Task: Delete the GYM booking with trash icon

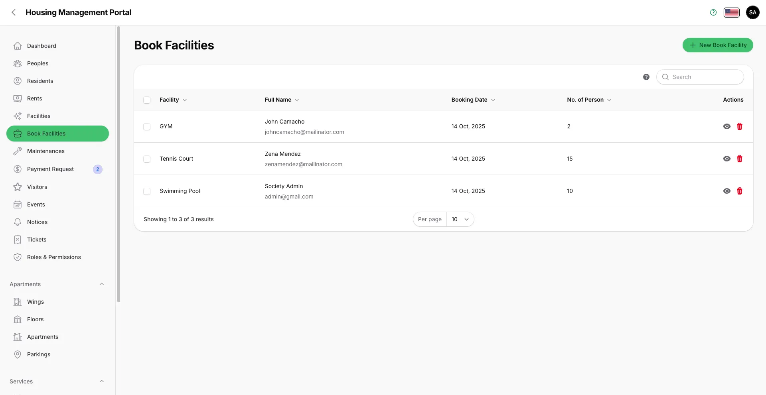Action: coord(739,126)
